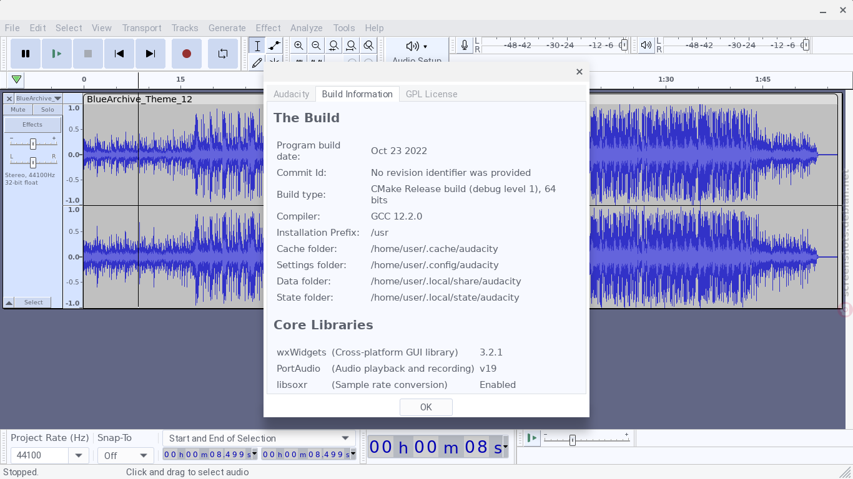Click the green playhead triangle on timeline
The height and width of the screenshot is (479, 853).
[17, 80]
